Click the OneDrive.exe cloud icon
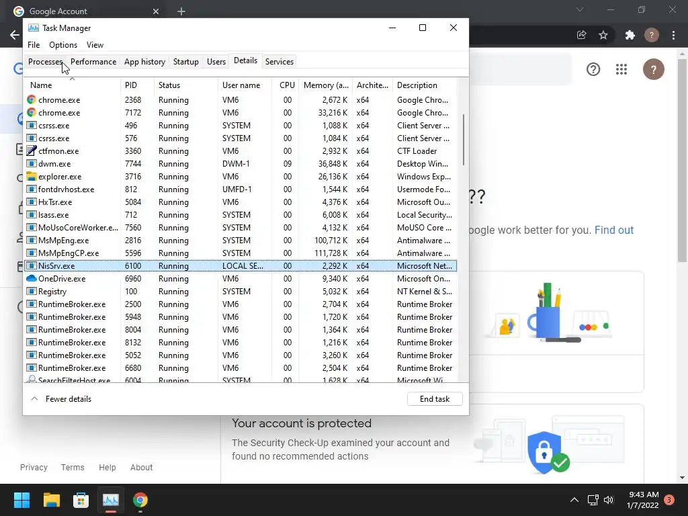 point(31,278)
